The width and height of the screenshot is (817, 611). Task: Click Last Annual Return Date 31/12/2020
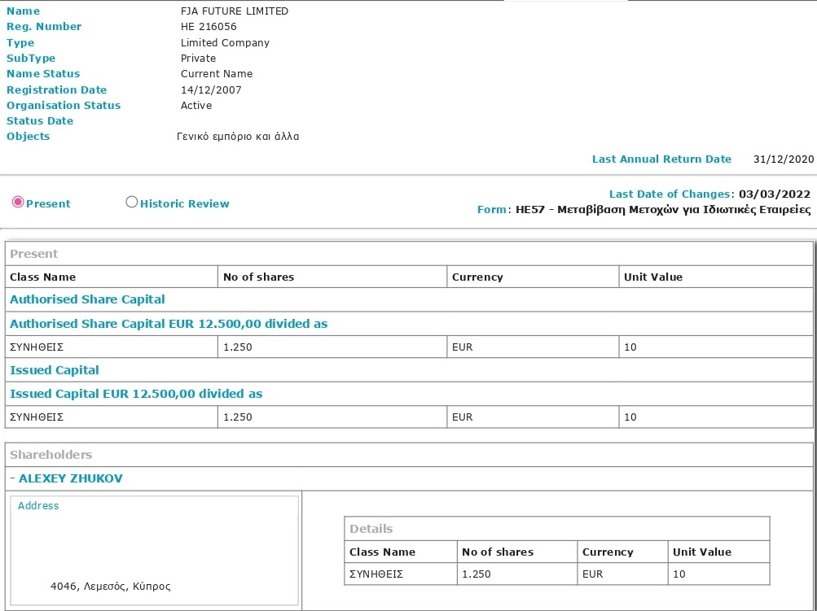pos(784,159)
